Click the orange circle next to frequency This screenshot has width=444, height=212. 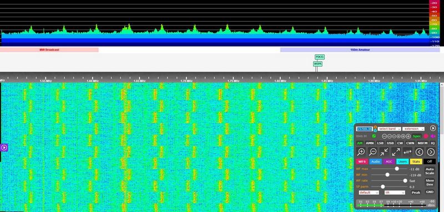(375, 127)
